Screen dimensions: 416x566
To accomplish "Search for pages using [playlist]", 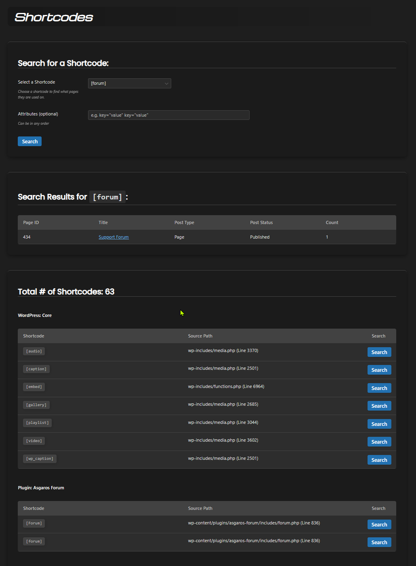I will point(379,423).
